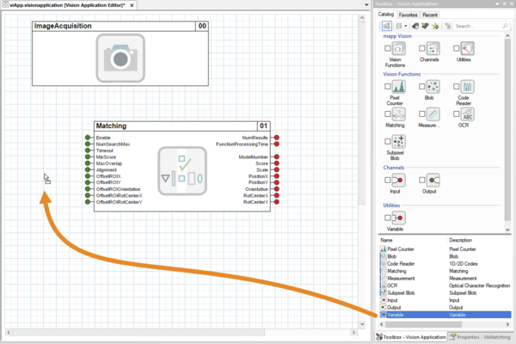
Task: Enable the Variable utility checkbox
Action: (x=387, y=218)
